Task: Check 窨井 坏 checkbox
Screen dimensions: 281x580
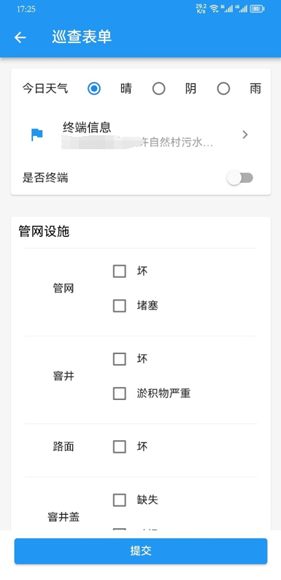Action: pos(119,359)
